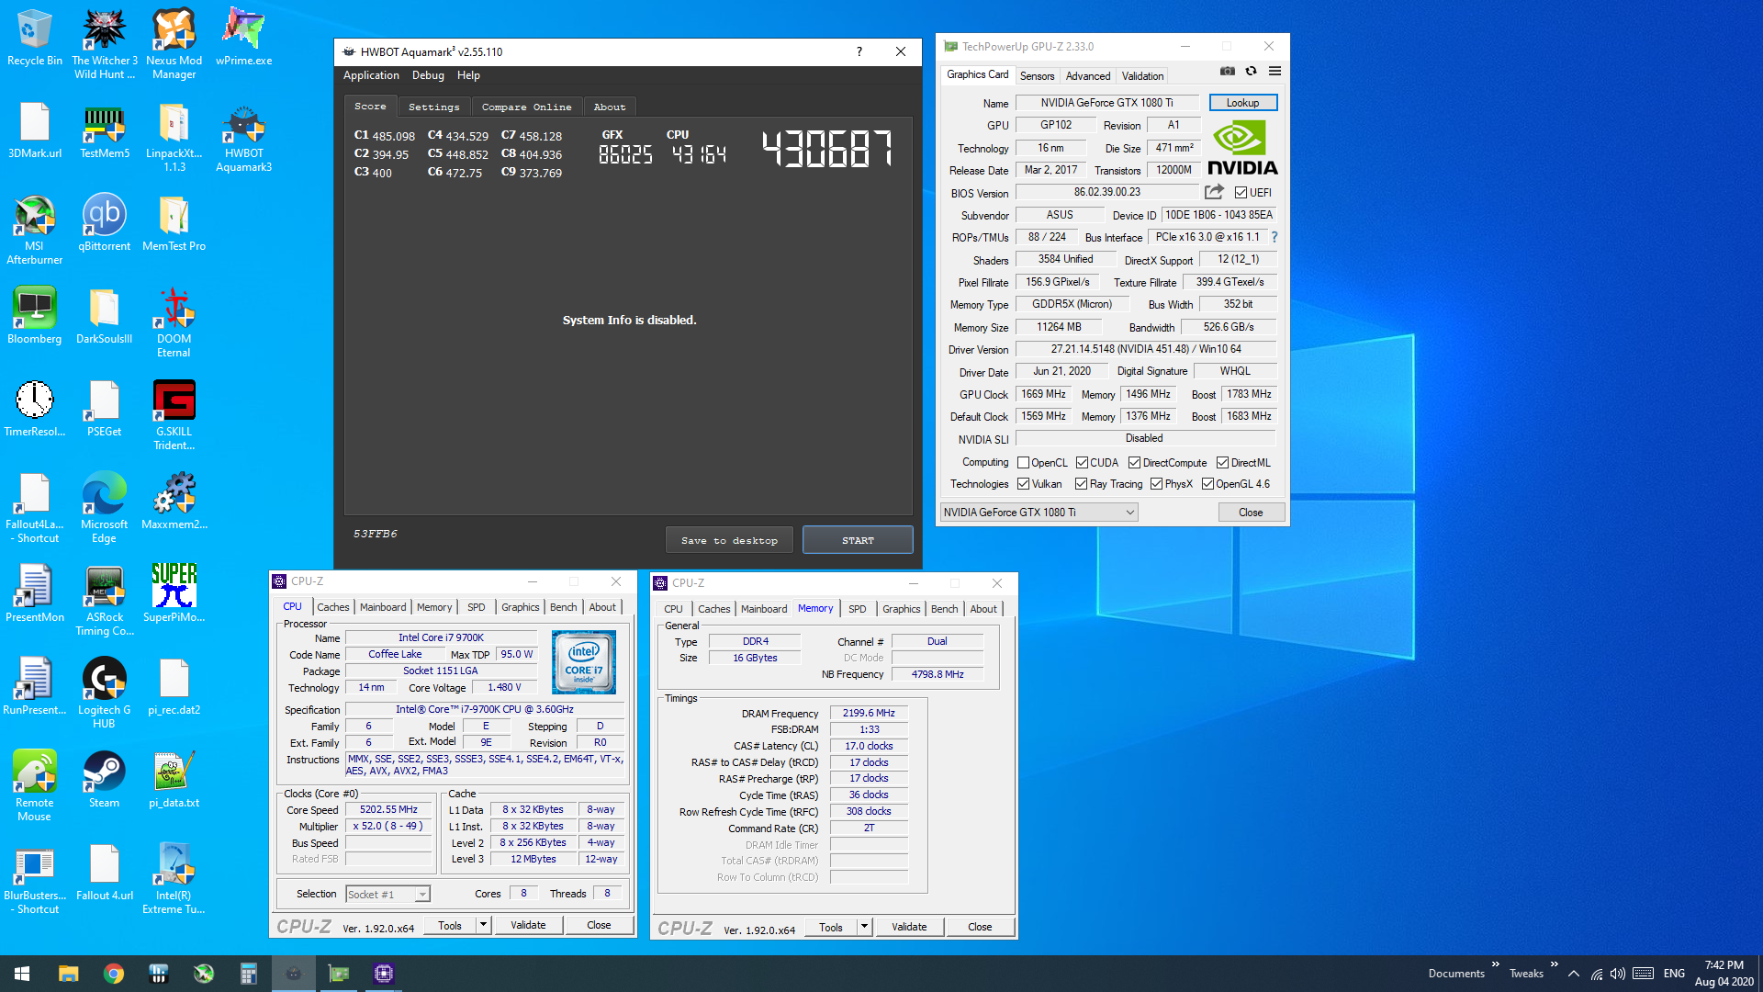Click Validate in the CPU tab CPU-Z window
1763x992 pixels.
tap(528, 925)
